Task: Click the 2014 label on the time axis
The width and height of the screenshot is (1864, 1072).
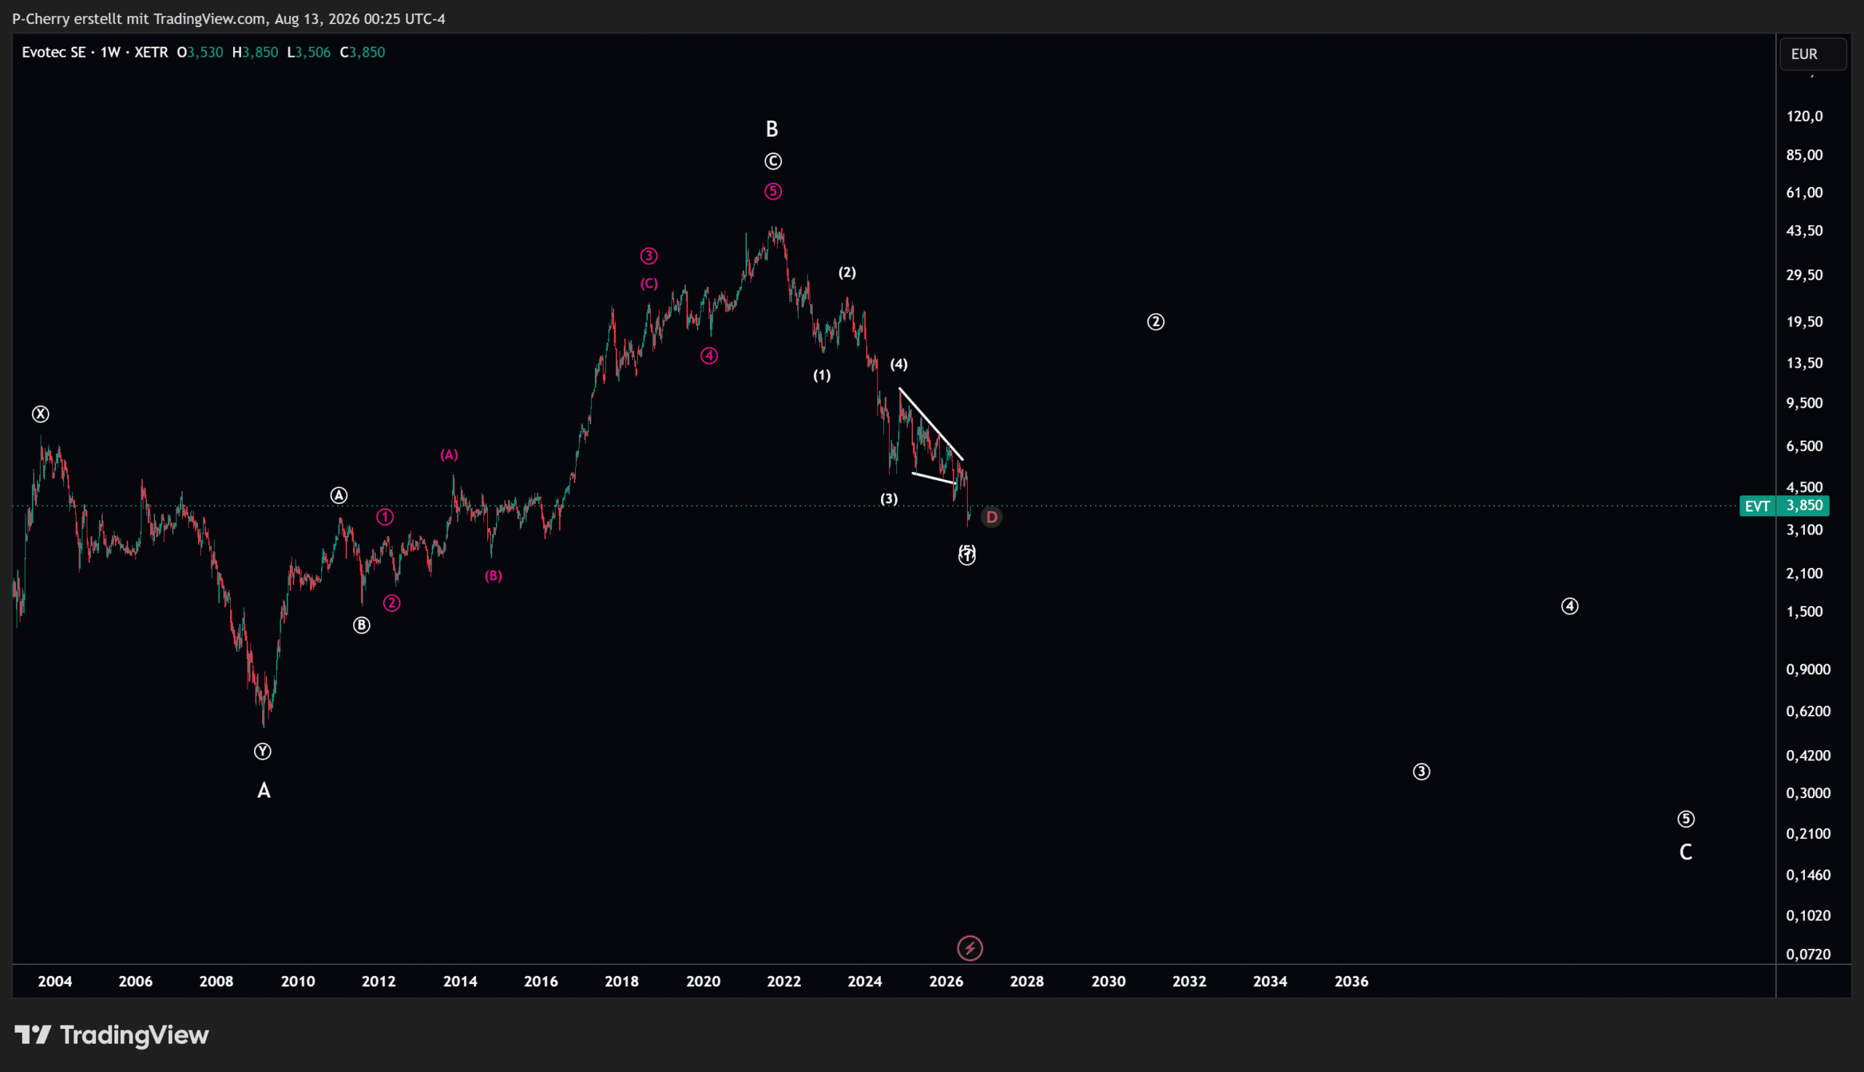Action: 460,982
